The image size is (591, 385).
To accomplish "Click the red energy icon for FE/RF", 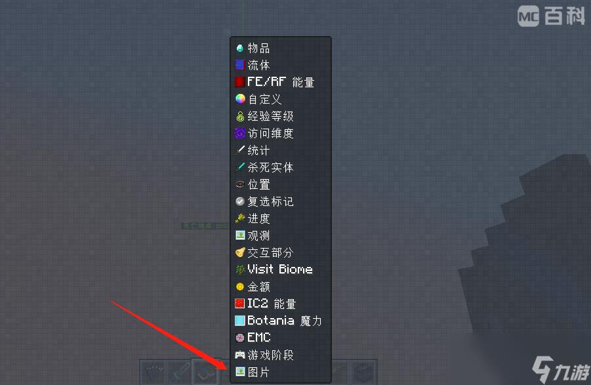I will (239, 82).
